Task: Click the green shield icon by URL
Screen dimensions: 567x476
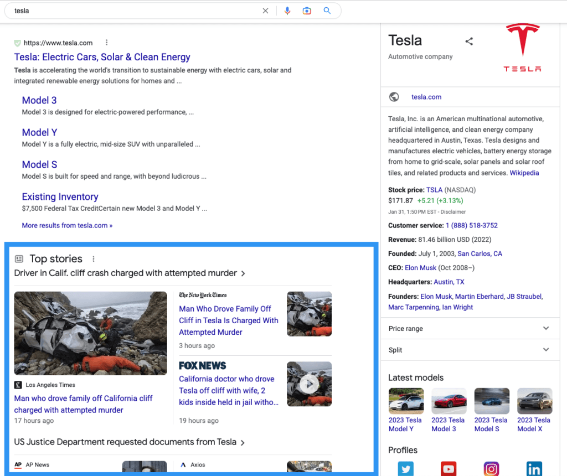Action: click(17, 43)
